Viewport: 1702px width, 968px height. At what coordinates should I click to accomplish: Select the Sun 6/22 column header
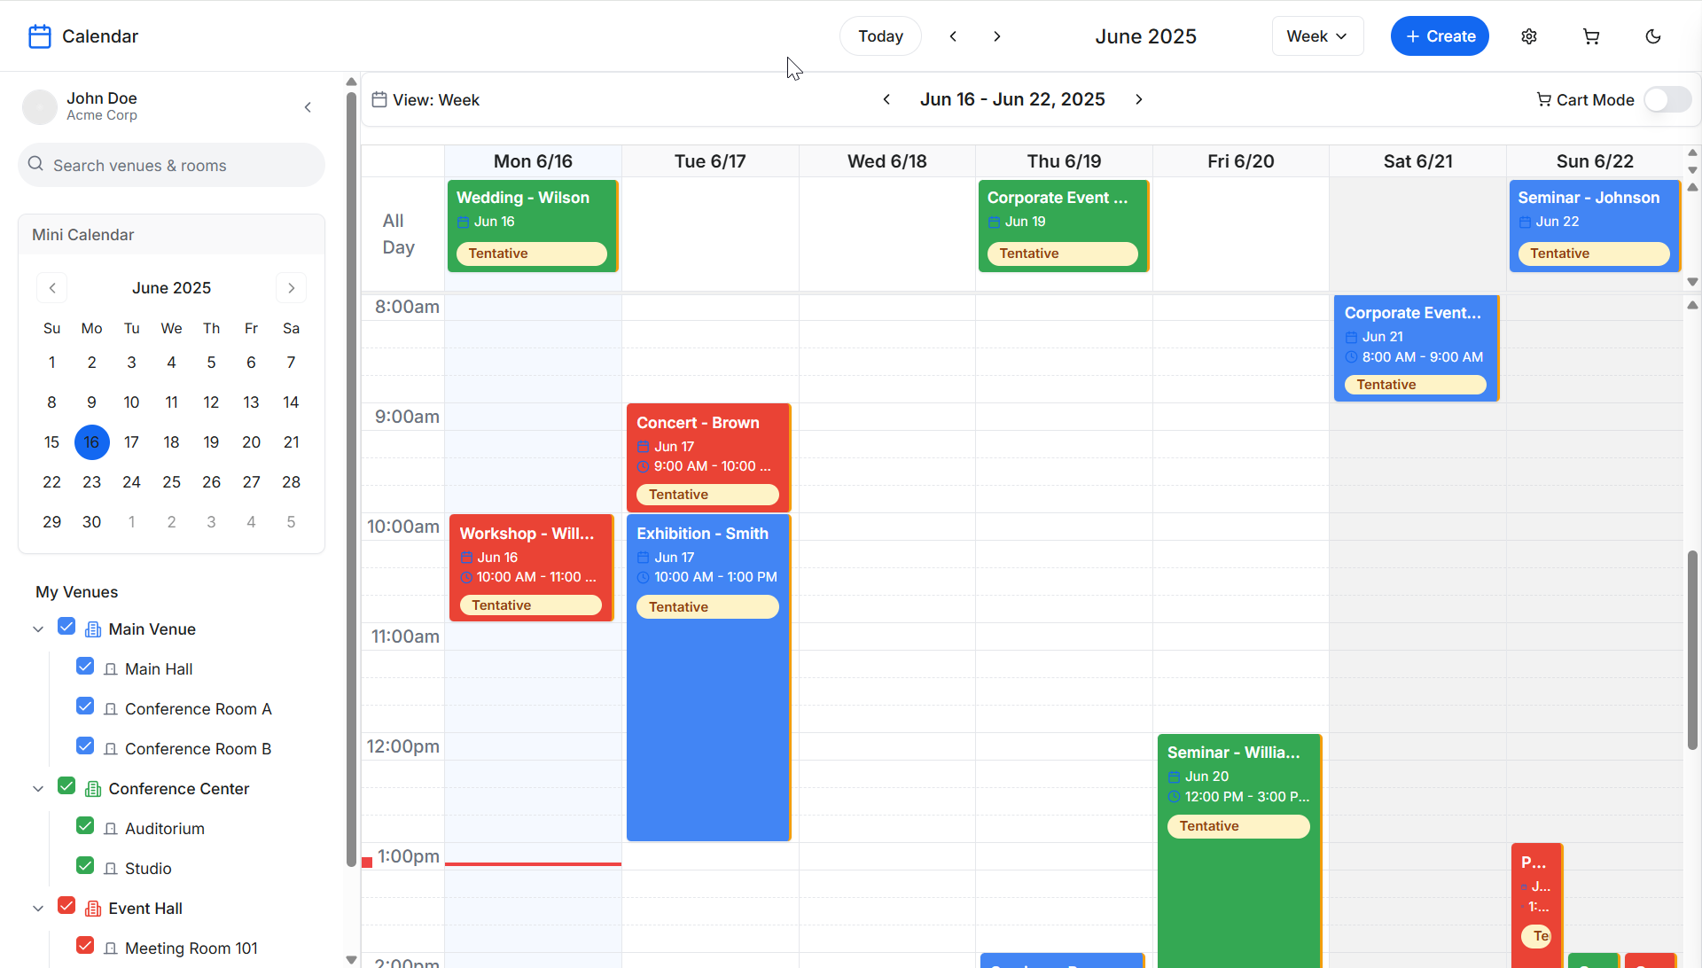1595,161
